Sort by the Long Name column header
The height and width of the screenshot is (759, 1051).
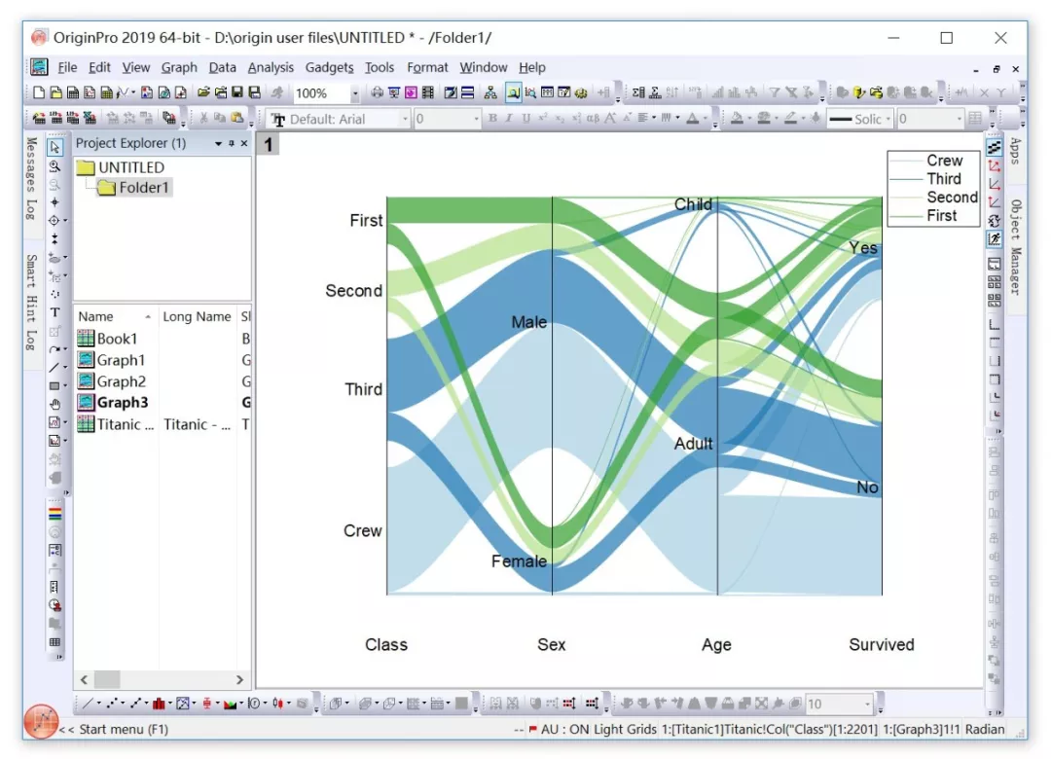click(x=197, y=316)
